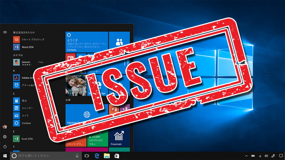Launch the カメラ app
Image resolution: width=285 pixels, height=160 pixels.
click(x=21, y=115)
